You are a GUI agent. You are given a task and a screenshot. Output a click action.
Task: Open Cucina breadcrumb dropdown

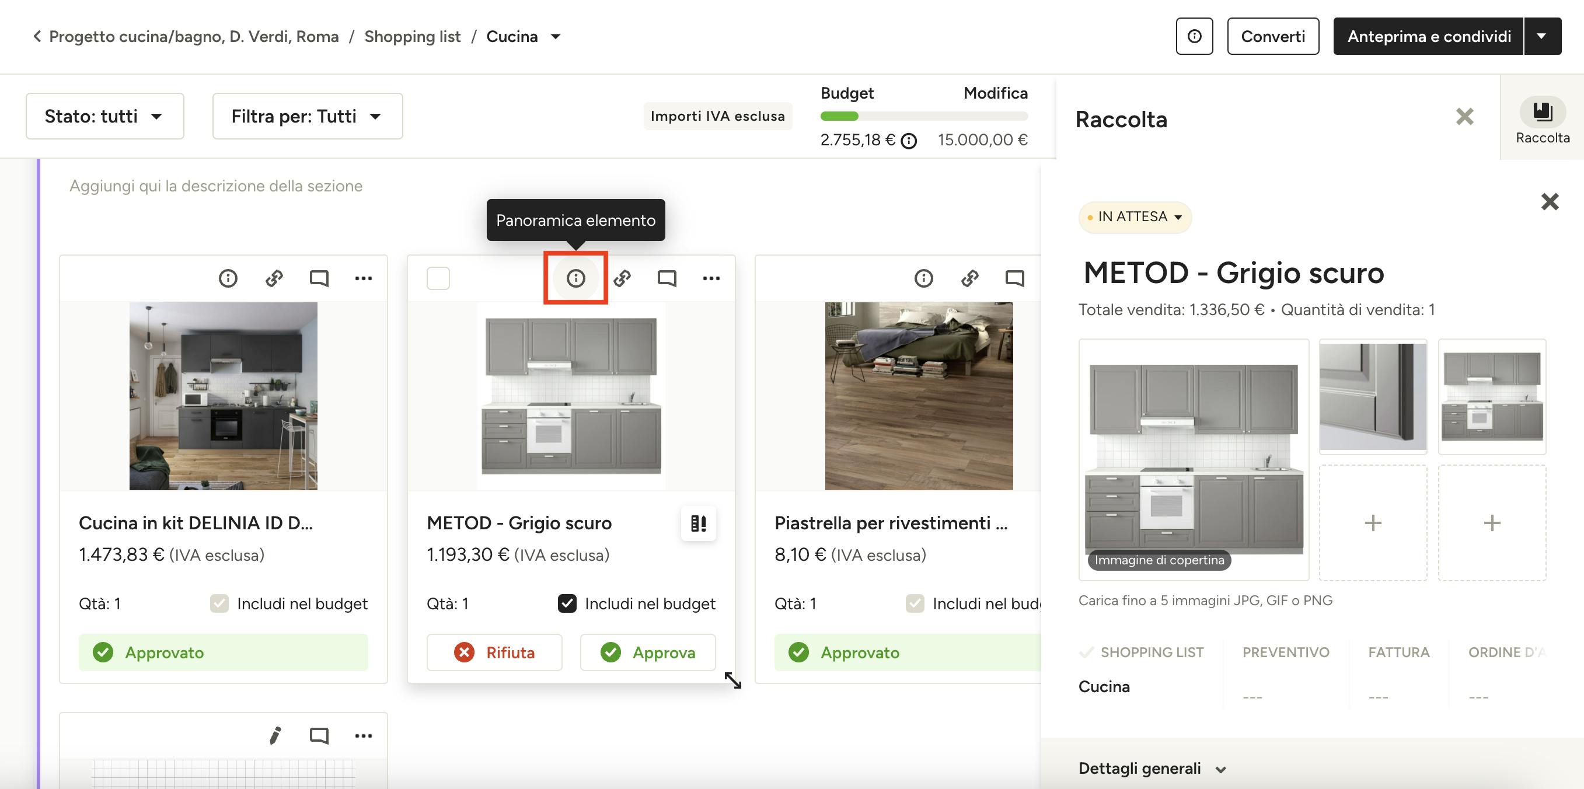click(x=555, y=36)
